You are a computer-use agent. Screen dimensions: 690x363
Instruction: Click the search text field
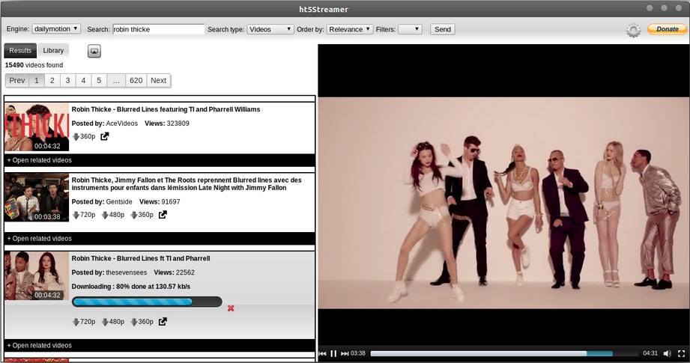click(x=158, y=29)
